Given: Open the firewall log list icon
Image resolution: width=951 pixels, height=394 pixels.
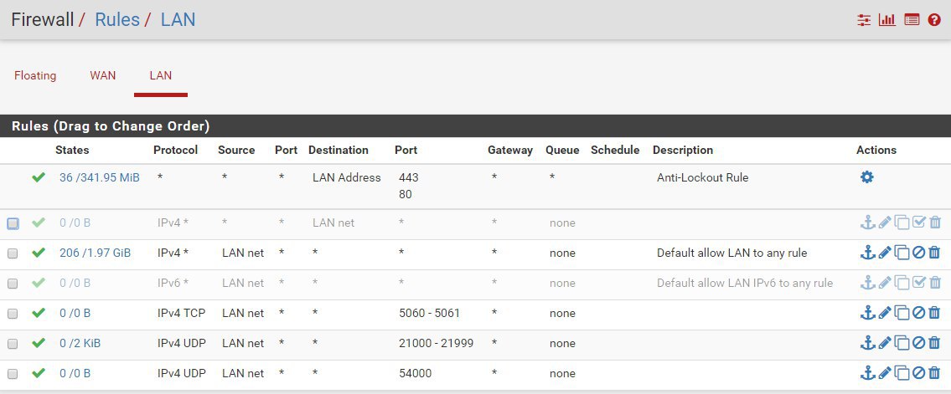Looking at the screenshot, I should [x=912, y=20].
